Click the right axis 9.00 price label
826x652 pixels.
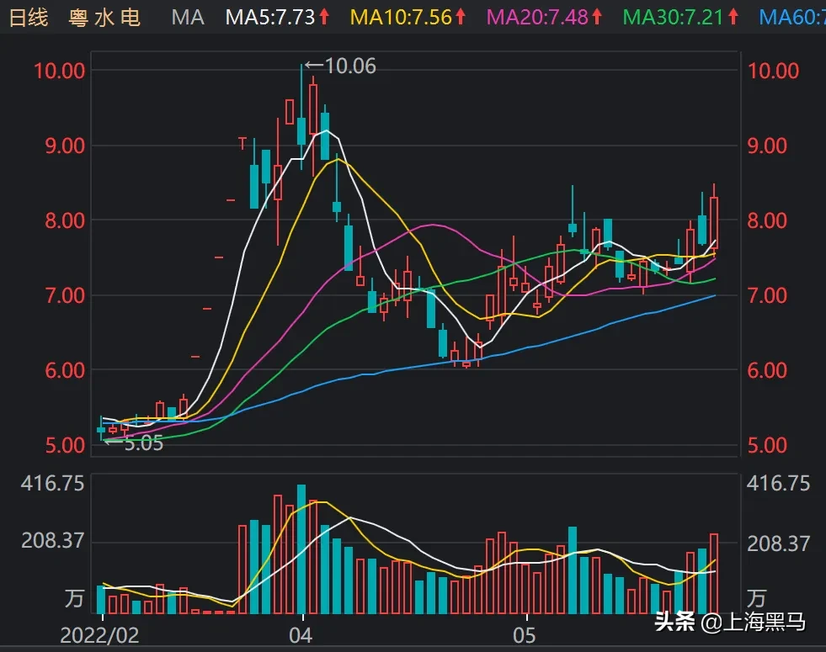coord(768,146)
